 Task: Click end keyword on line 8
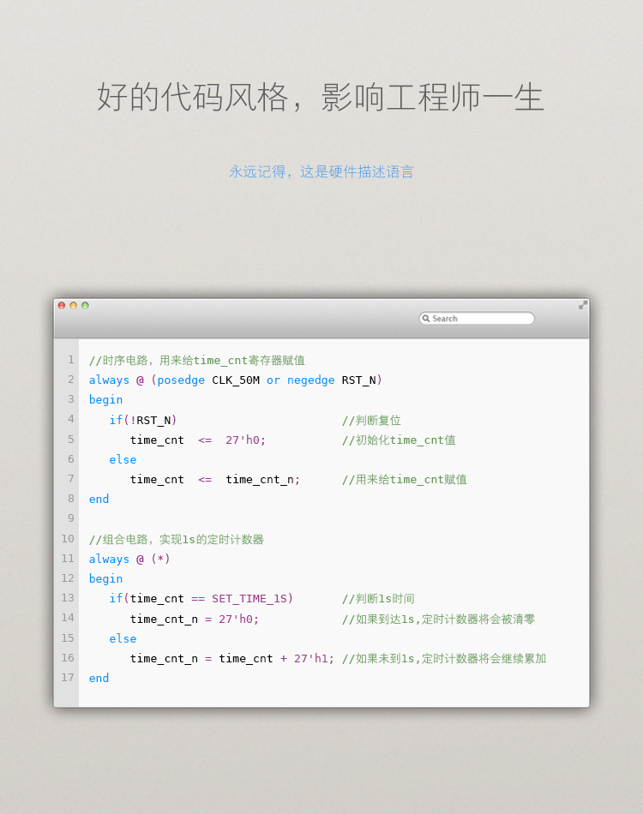[99, 499]
